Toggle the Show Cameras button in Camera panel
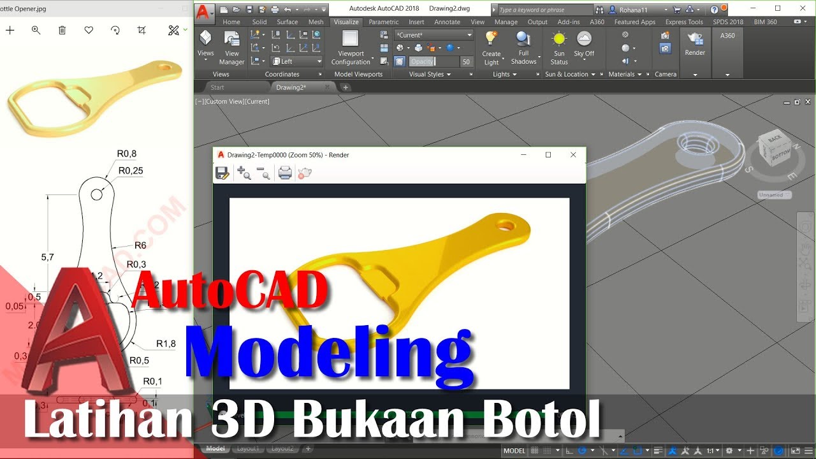Screen dimensions: 816x459 click(666, 48)
